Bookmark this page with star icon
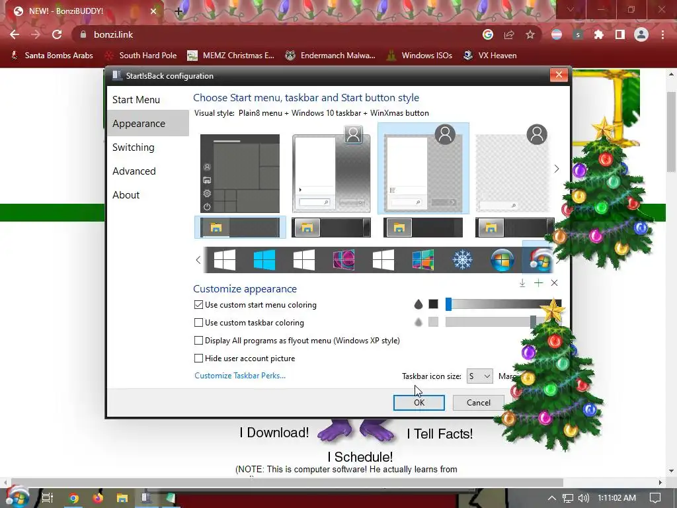The width and height of the screenshot is (677, 508). (530, 34)
